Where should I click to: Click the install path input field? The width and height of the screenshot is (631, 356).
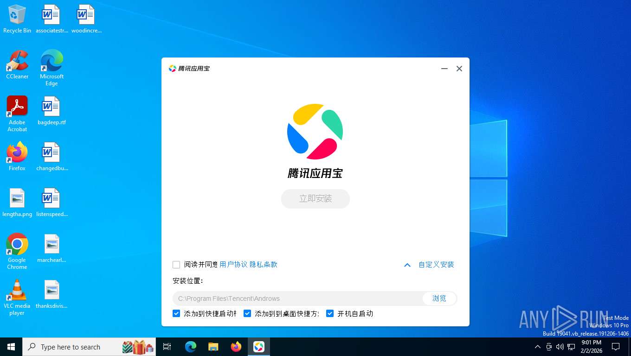point(297,299)
